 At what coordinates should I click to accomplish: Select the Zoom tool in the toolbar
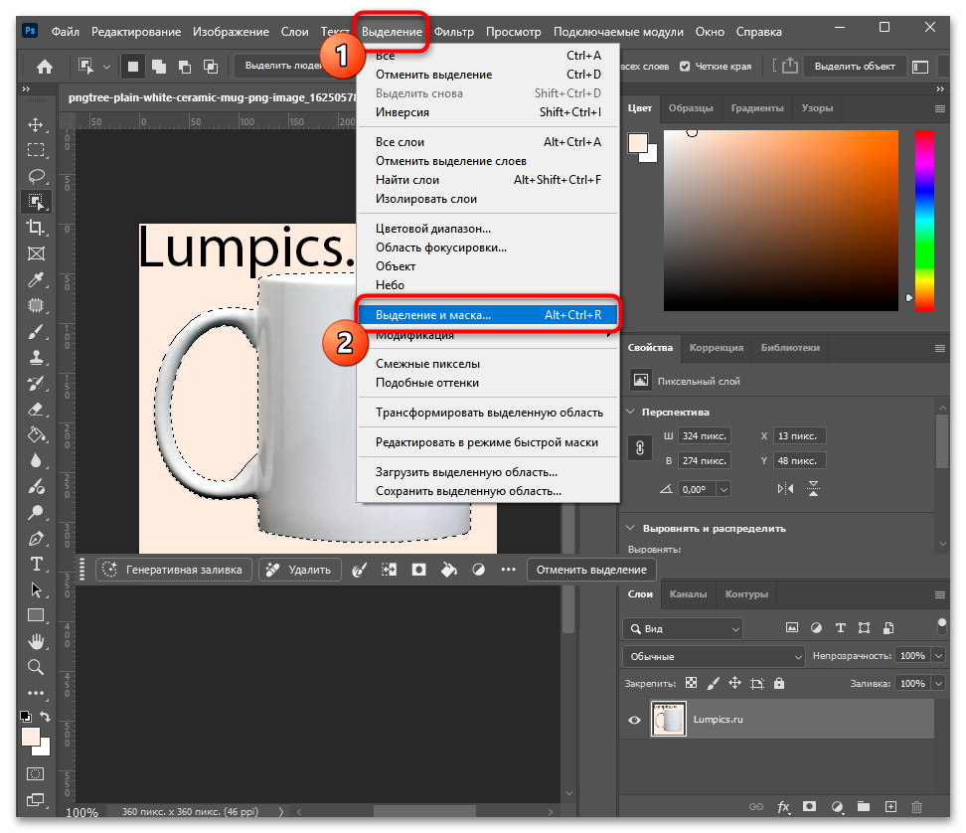click(x=36, y=667)
